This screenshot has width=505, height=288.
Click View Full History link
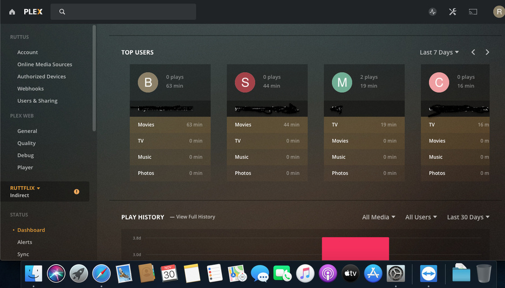click(x=195, y=217)
